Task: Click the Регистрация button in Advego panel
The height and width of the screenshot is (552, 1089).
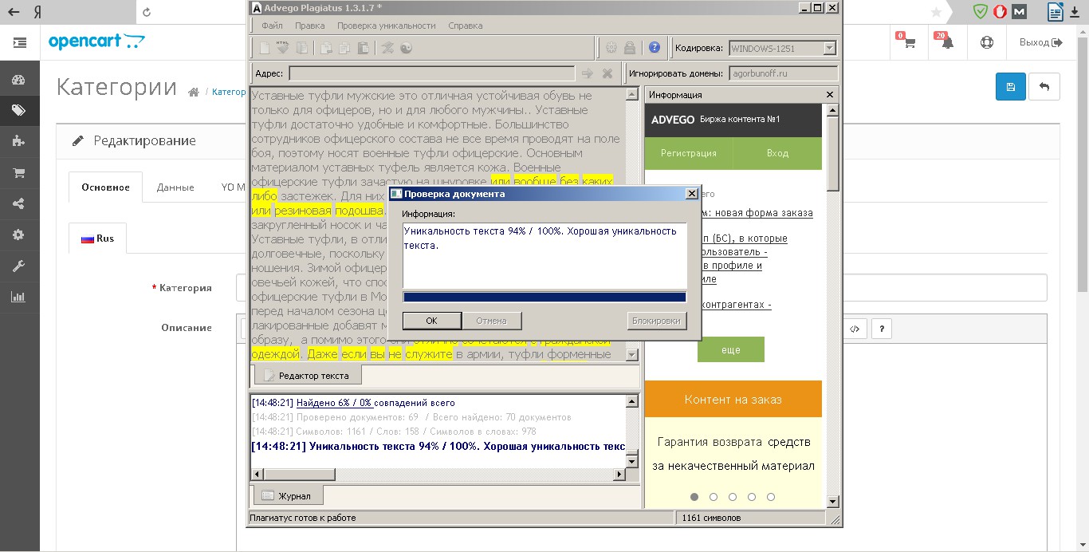Action: coord(689,153)
